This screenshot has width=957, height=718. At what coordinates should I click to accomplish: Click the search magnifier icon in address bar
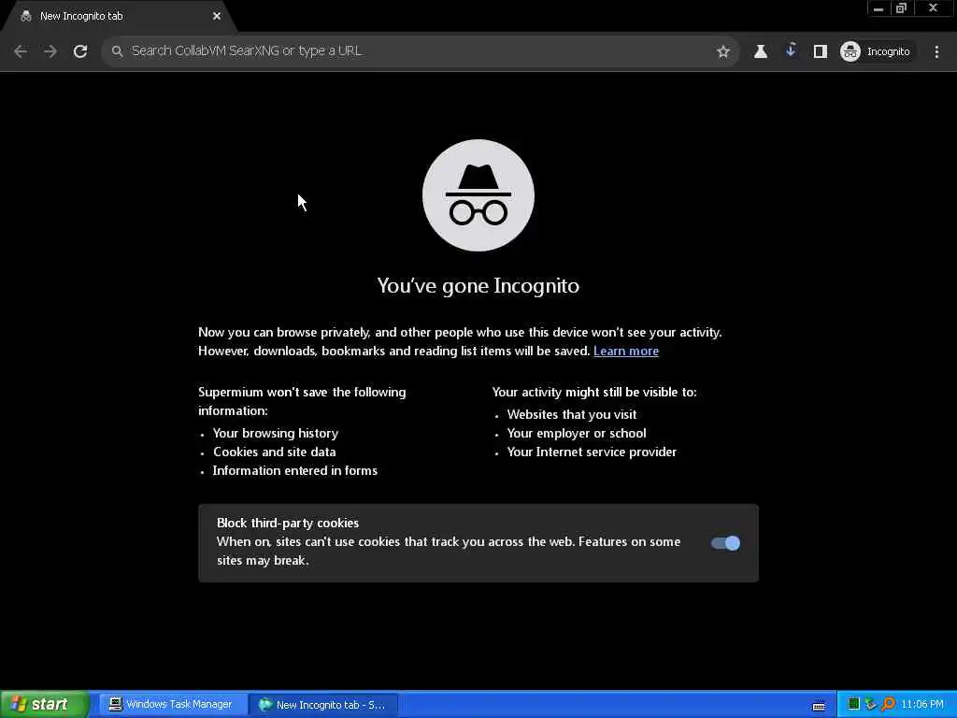[x=117, y=51]
